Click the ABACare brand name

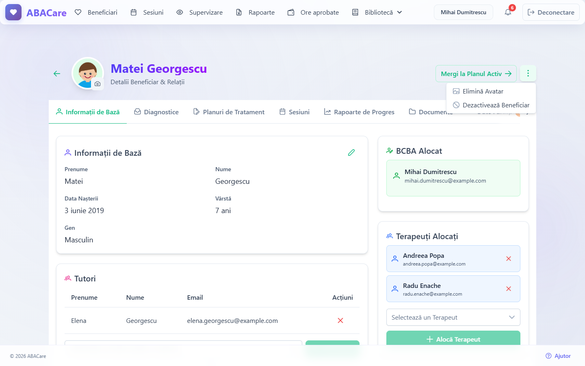(46, 13)
